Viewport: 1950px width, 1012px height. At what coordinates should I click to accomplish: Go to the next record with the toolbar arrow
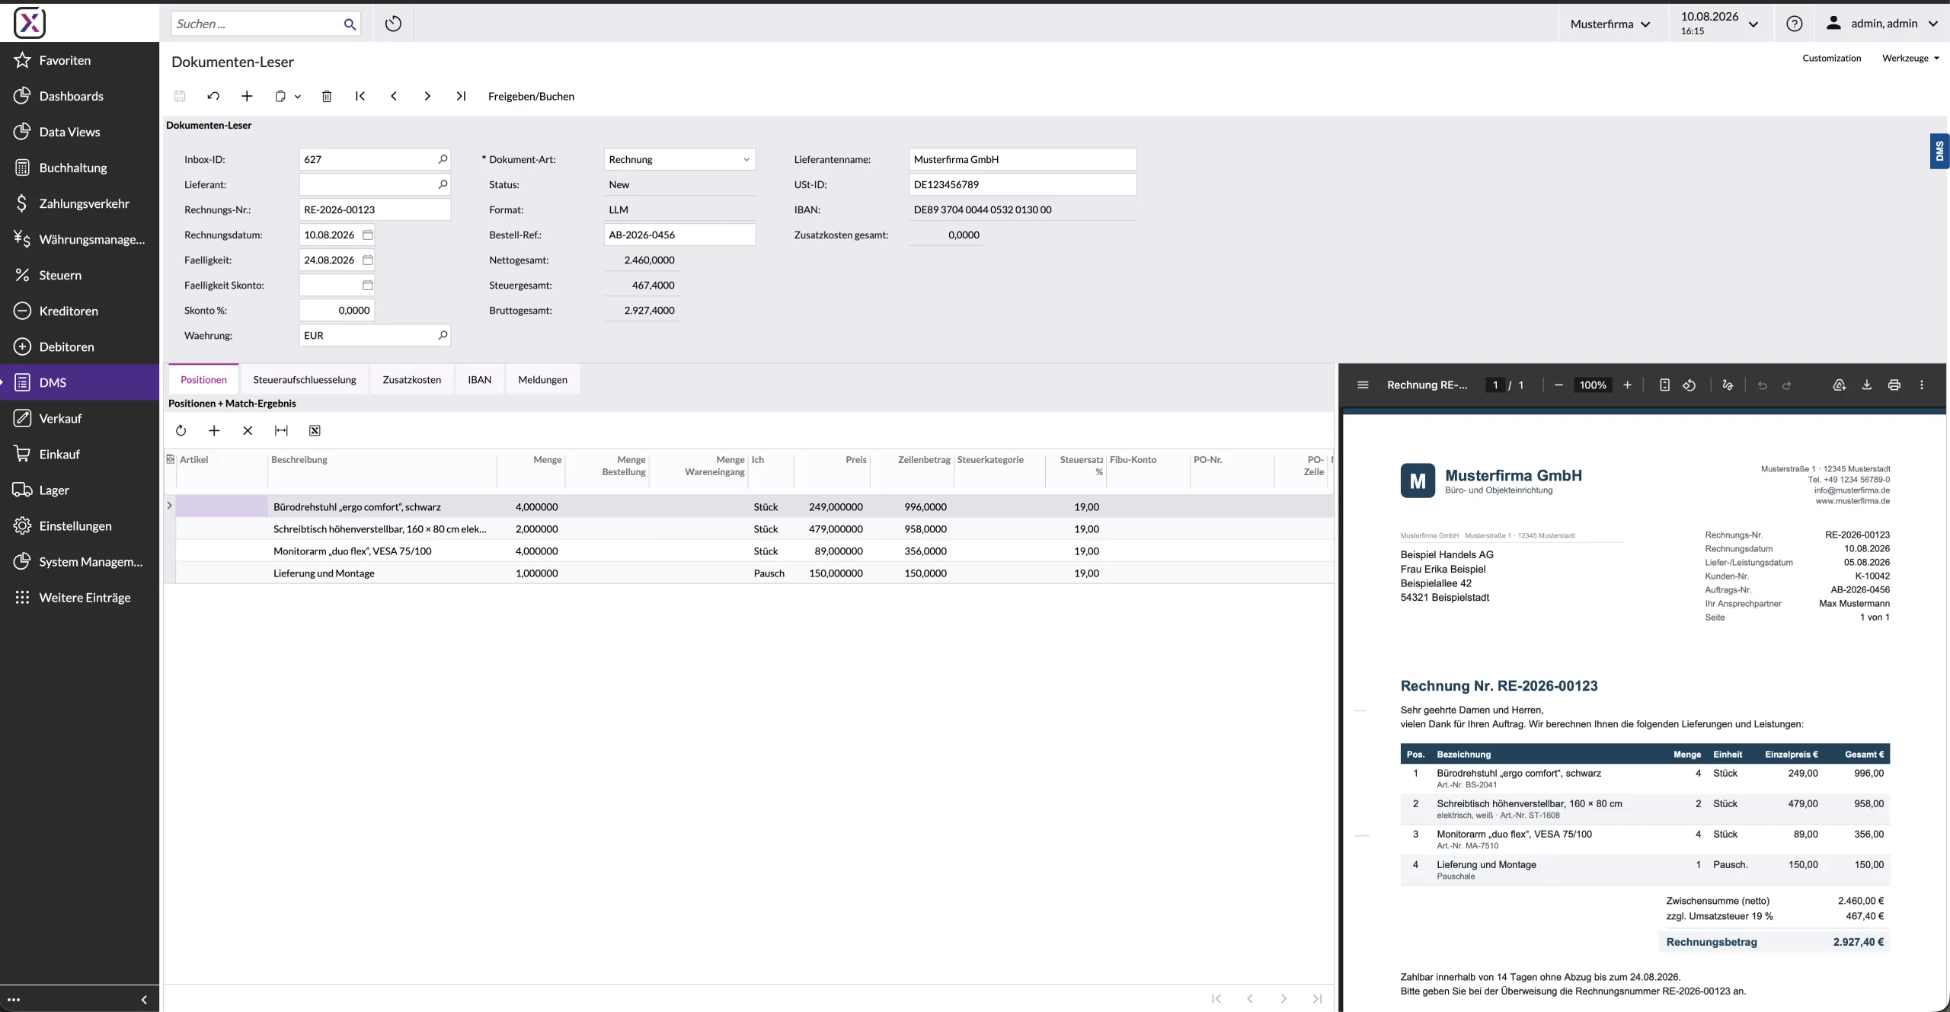click(x=427, y=96)
